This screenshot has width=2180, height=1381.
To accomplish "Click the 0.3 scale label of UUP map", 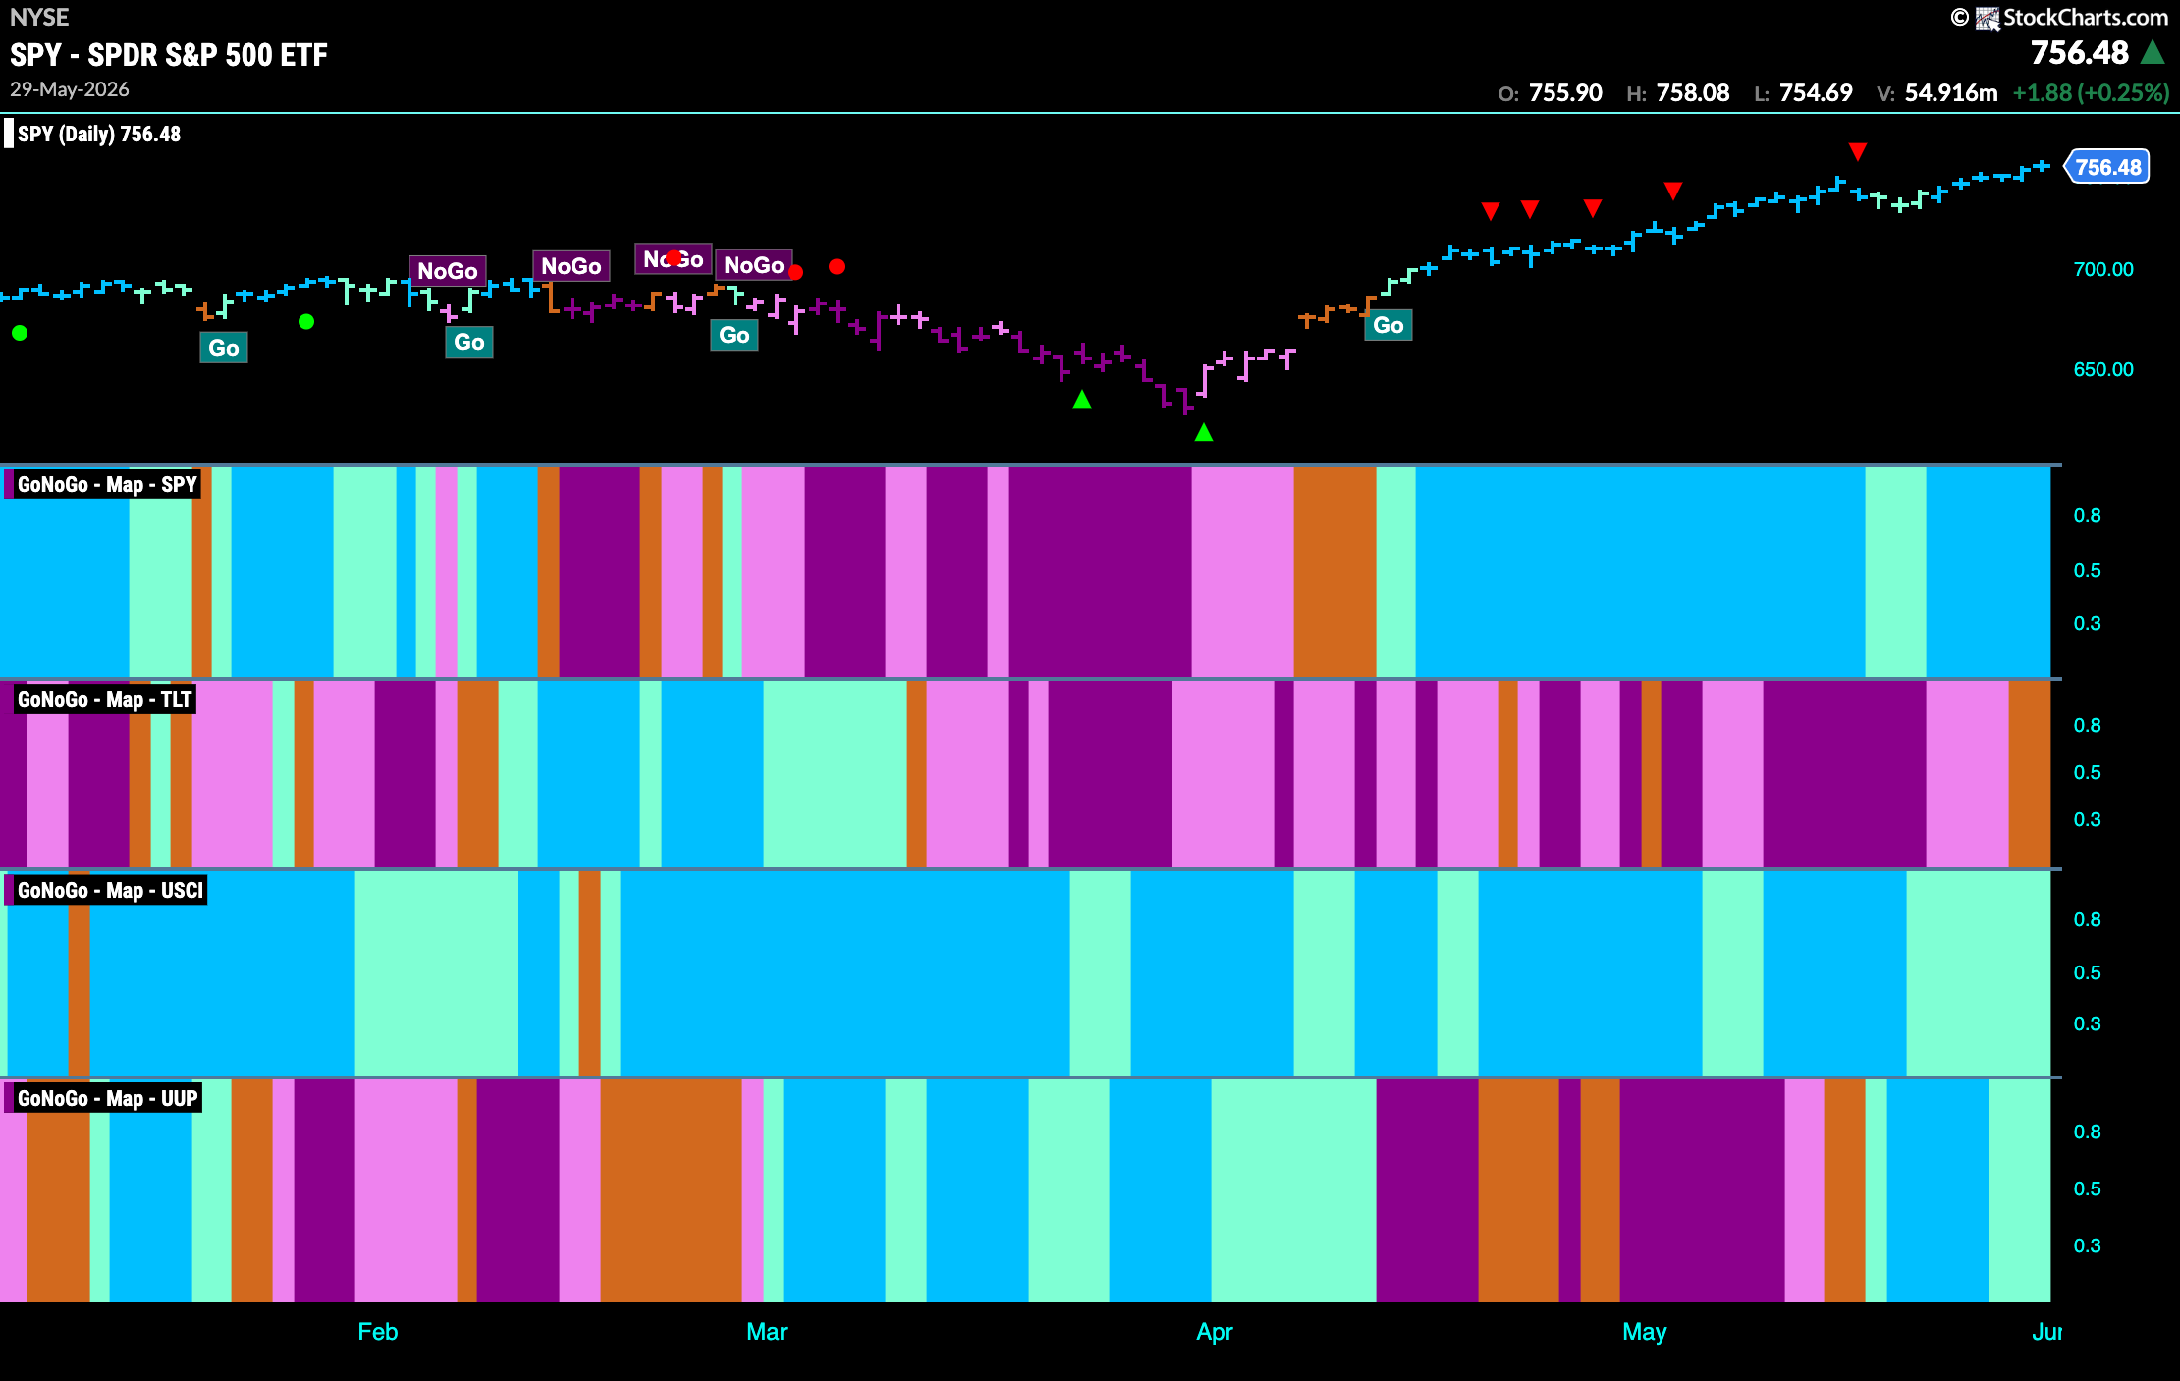I will (2088, 1246).
